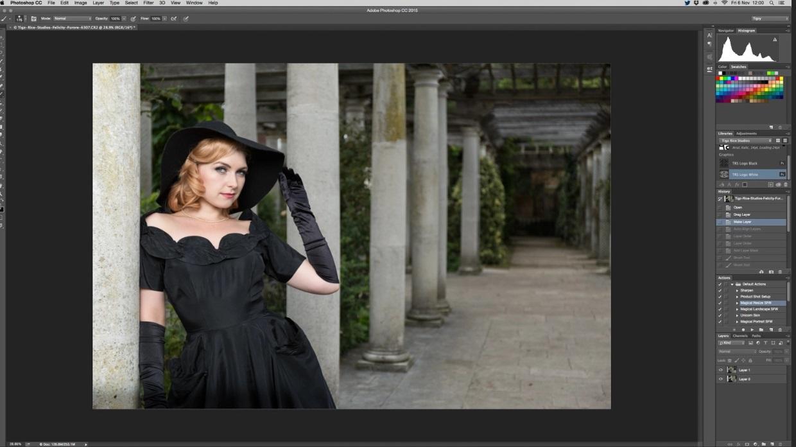Pick the red swatch in Swatches panel

[x=718, y=78]
